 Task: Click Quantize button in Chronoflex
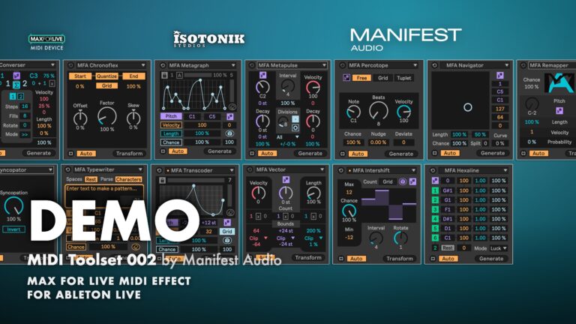[106, 76]
